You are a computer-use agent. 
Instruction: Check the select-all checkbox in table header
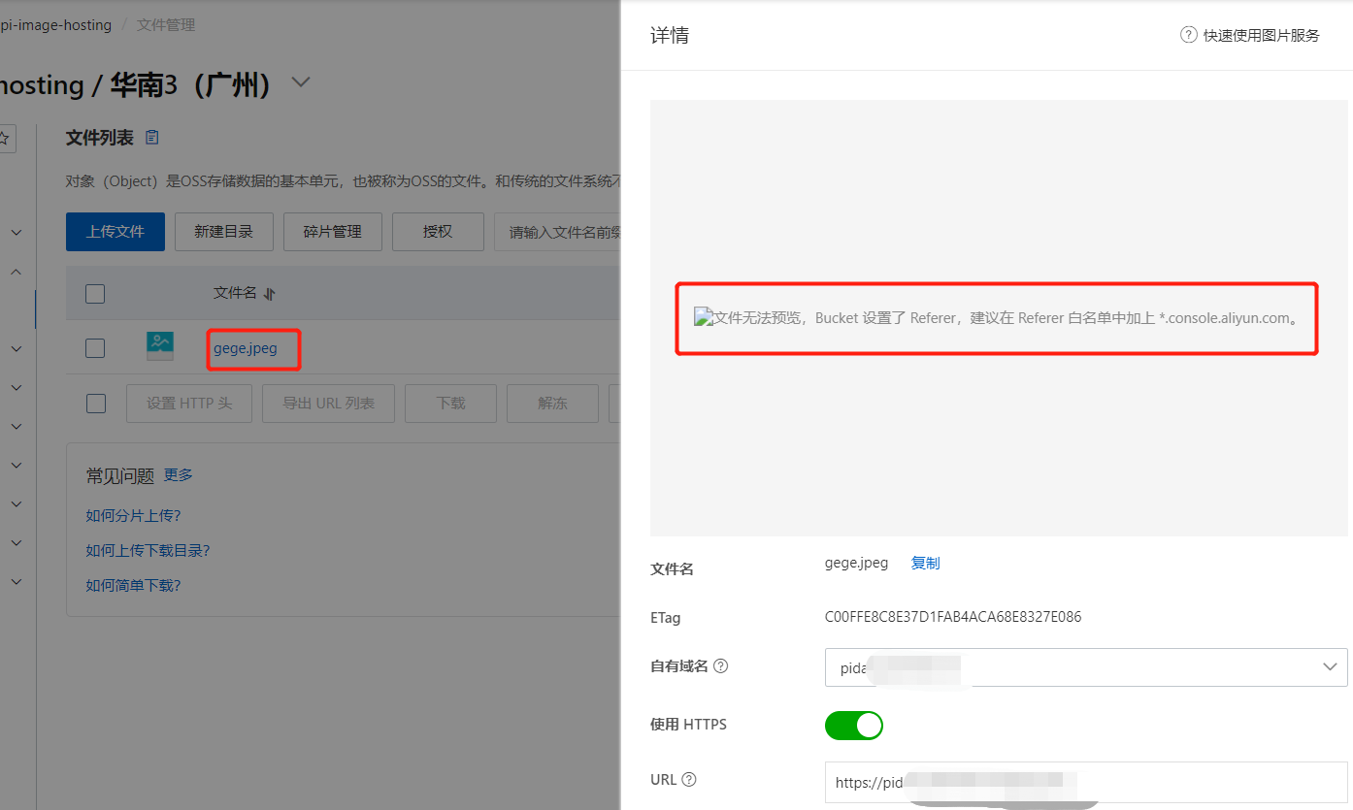point(95,294)
